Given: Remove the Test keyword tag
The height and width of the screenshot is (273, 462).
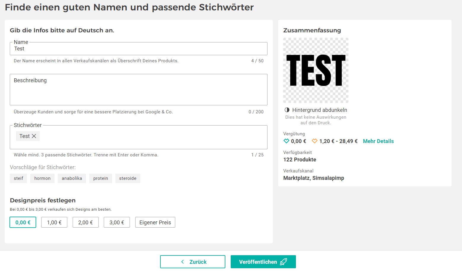Looking at the screenshot, I should tap(34, 136).
